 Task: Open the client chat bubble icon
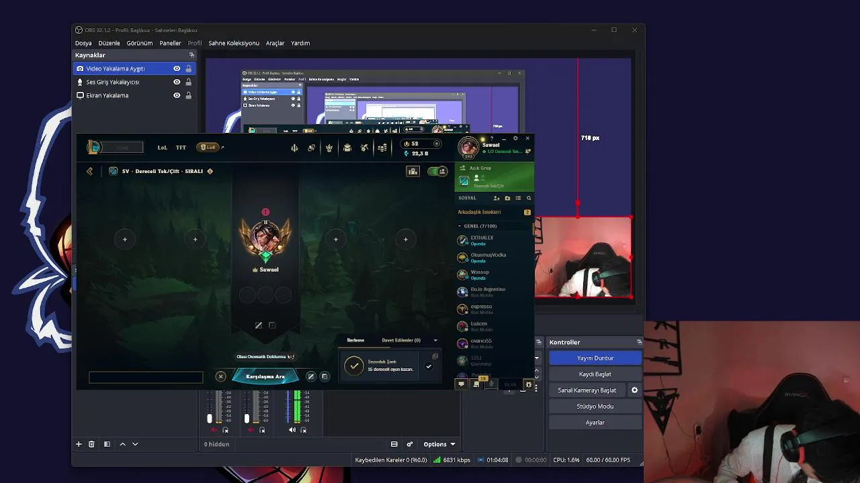461,384
